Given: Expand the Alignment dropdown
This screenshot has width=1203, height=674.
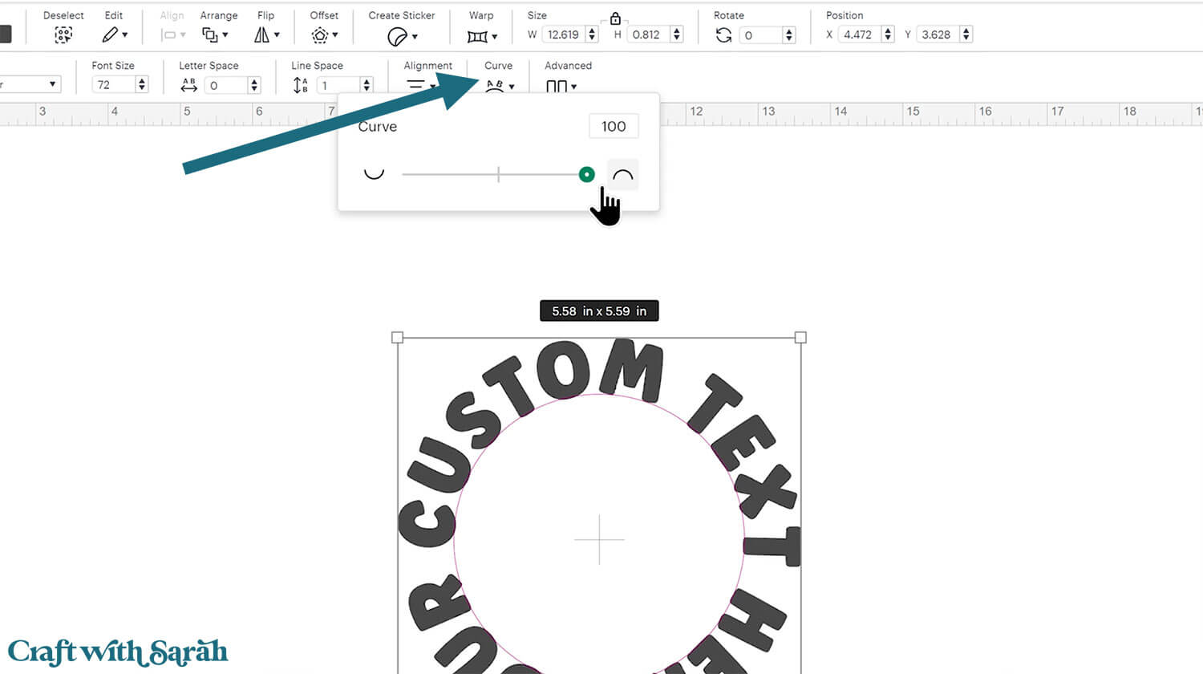Looking at the screenshot, I should point(420,85).
